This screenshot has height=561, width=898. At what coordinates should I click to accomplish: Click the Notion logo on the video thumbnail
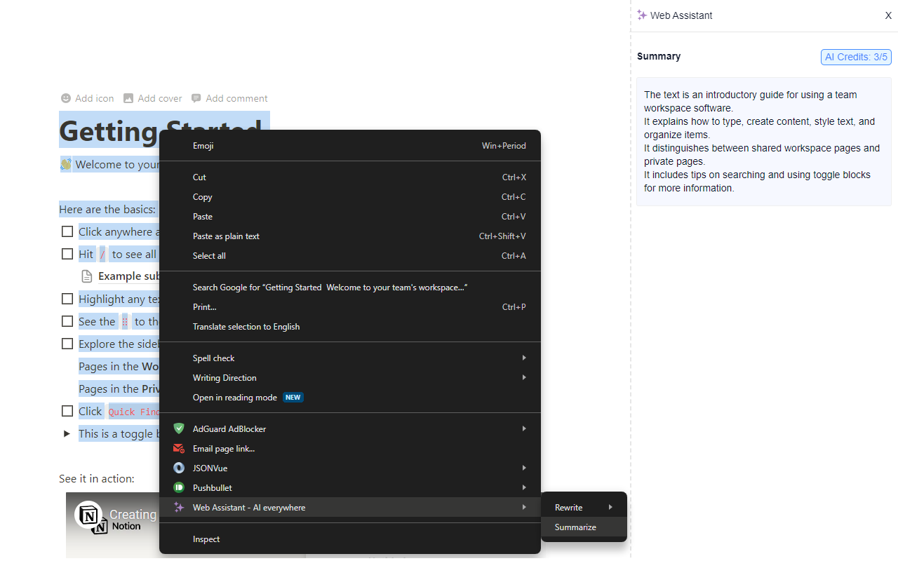[88, 515]
